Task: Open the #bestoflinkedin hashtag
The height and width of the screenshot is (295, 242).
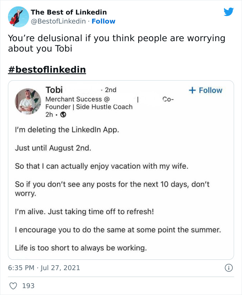Action: pyautogui.click(x=47, y=70)
